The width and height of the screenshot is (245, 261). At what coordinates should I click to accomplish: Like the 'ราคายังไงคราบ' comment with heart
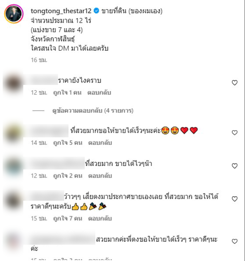pyautogui.click(x=235, y=83)
